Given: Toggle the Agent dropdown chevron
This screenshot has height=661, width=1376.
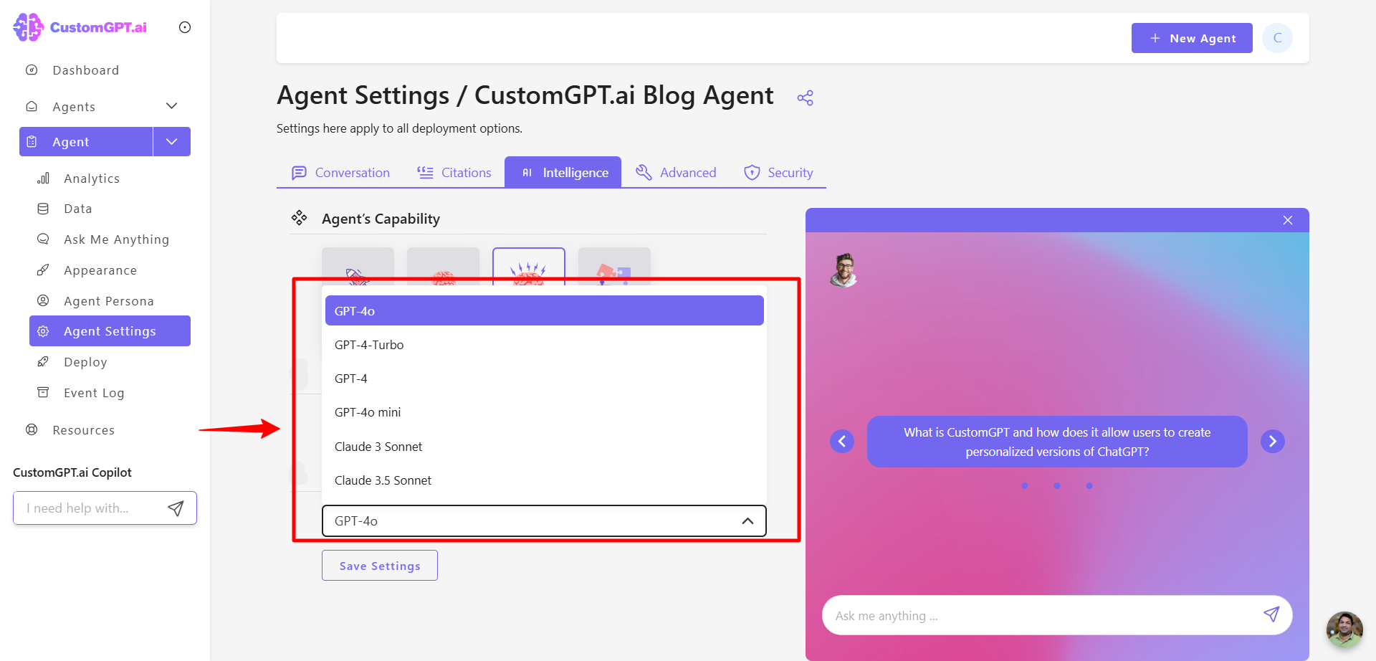Looking at the screenshot, I should (172, 142).
